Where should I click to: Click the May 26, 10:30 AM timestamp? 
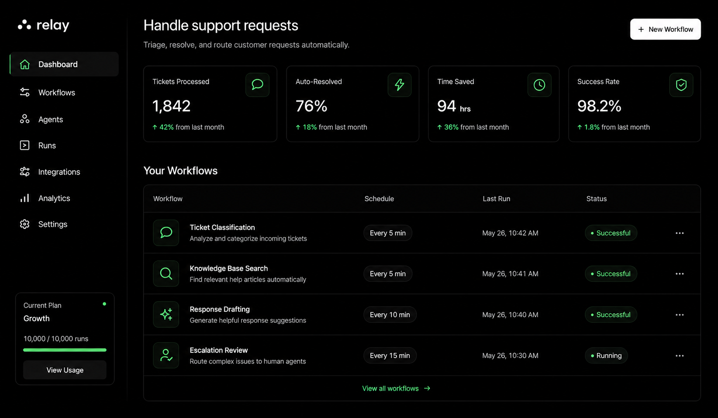(x=510, y=356)
